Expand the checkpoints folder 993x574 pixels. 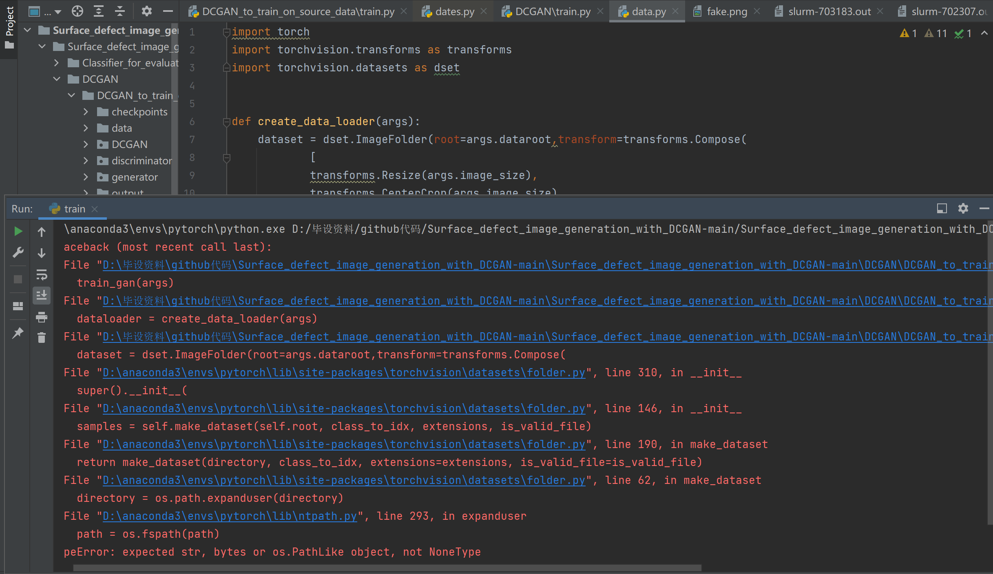point(86,112)
